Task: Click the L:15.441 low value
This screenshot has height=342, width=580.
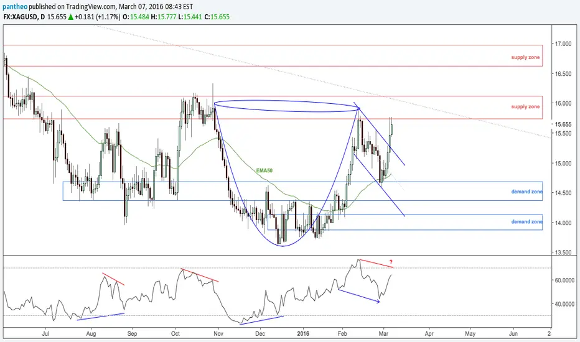Action: click(190, 17)
